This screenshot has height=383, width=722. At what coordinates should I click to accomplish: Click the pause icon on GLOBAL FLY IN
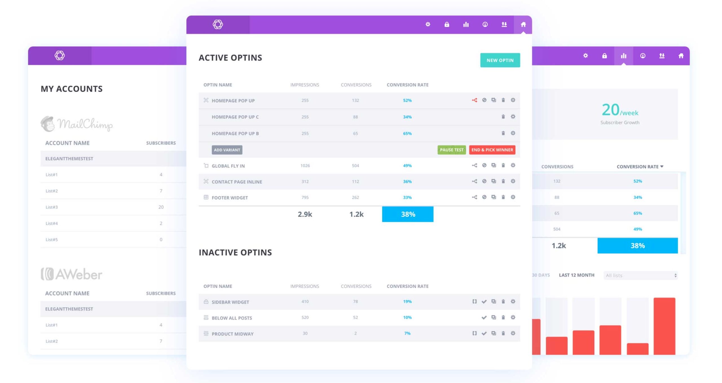click(x=484, y=165)
